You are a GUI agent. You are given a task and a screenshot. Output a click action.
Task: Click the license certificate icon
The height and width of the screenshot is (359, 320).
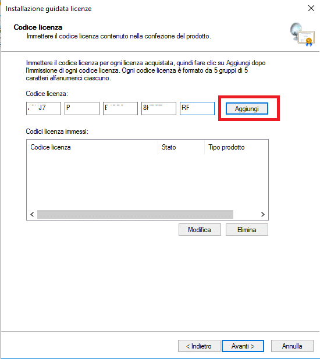point(303,34)
